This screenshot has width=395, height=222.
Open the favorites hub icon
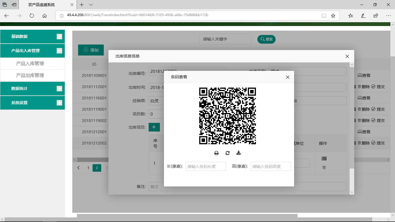[x=350, y=16]
